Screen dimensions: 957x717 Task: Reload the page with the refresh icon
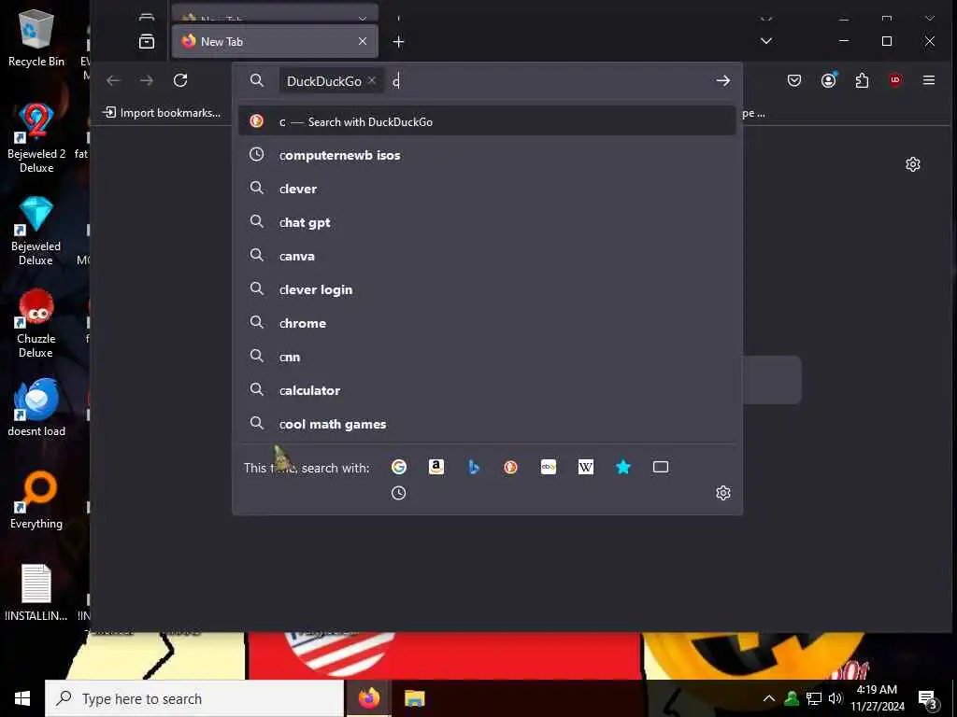pyautogui.click(x=180, y=80)
